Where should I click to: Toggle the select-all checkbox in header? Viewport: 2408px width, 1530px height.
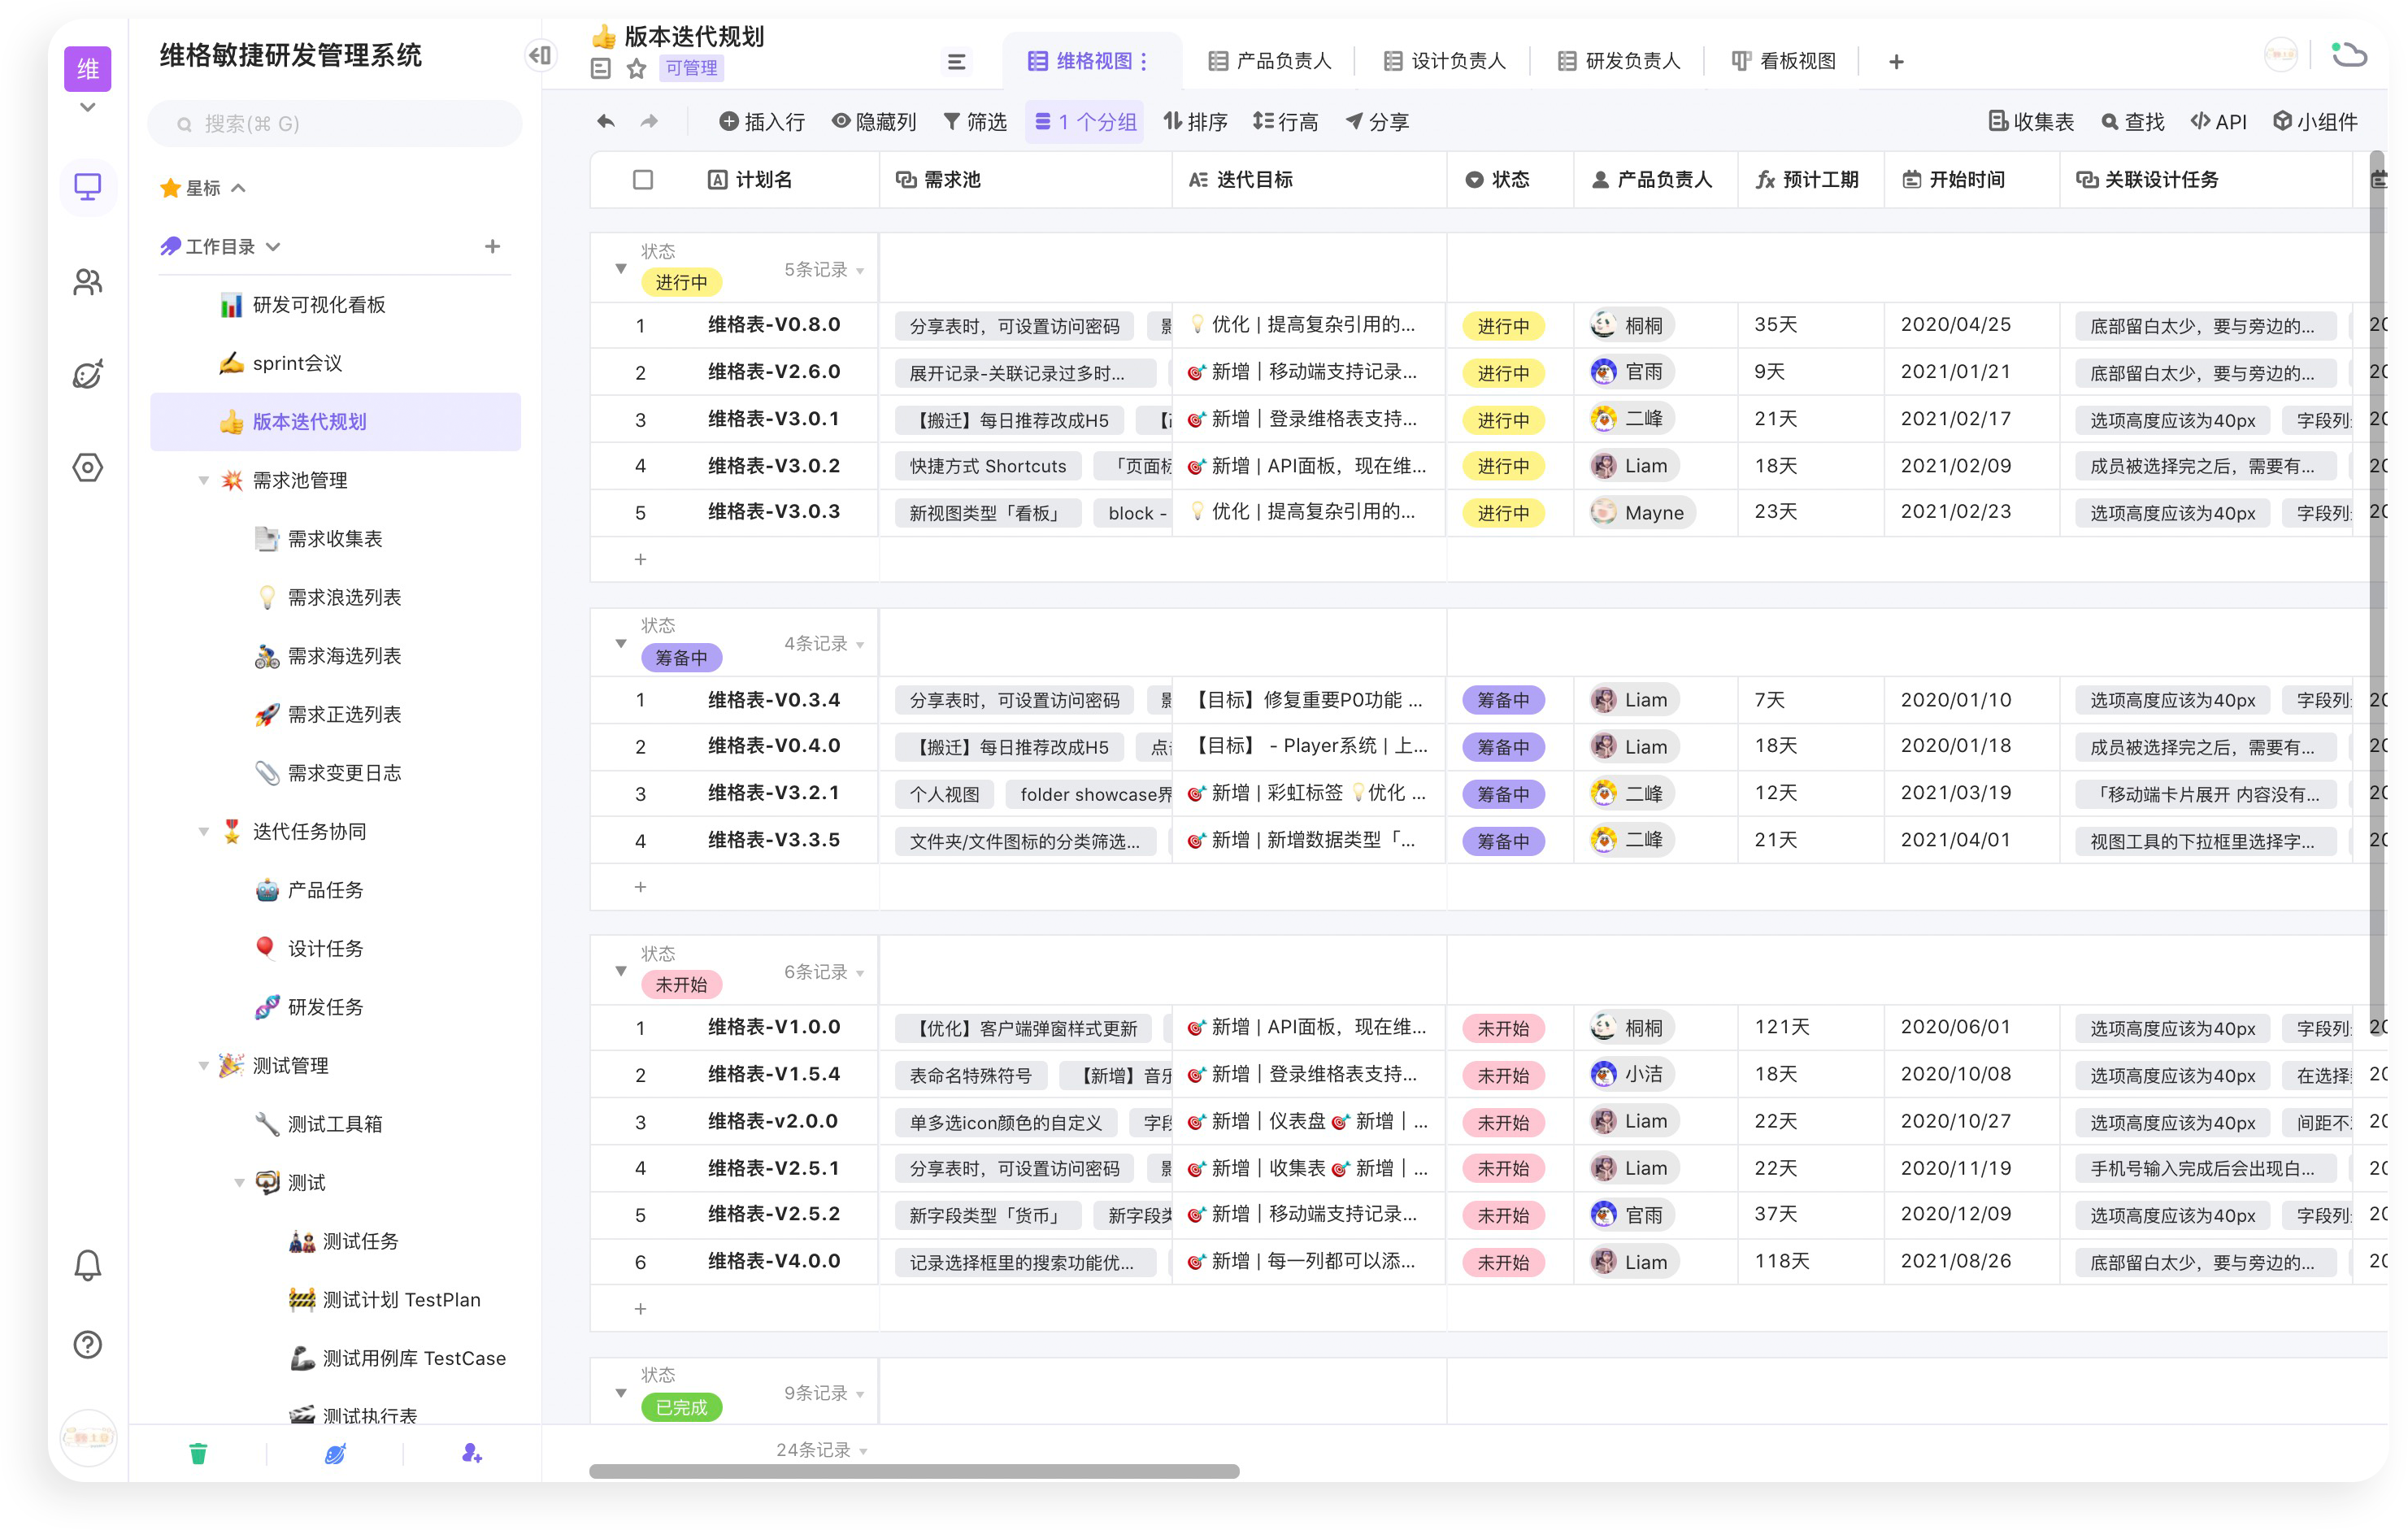click(643, 179)
